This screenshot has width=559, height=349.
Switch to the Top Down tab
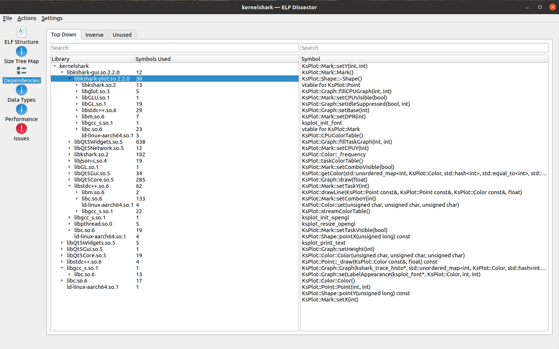[64, 35]
